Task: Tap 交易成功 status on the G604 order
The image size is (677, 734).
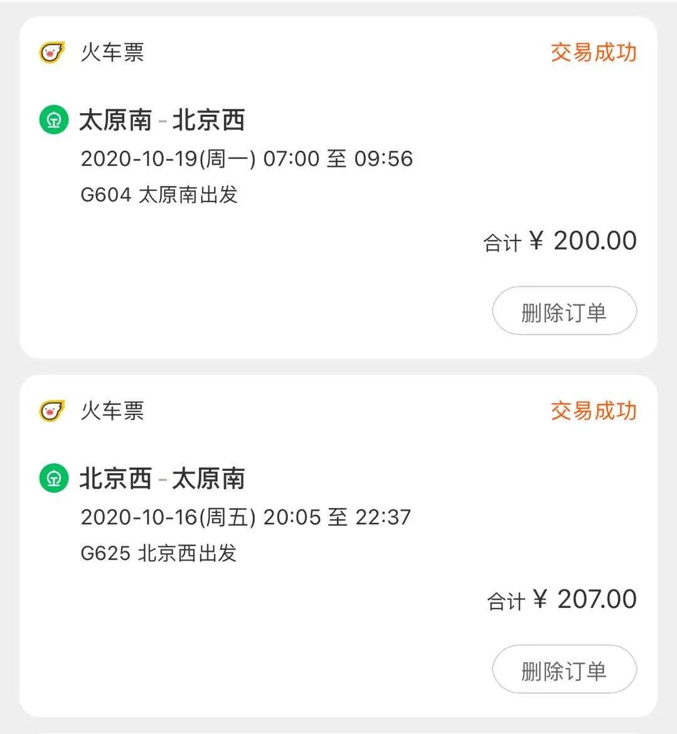Action: (x=593, y=52)
